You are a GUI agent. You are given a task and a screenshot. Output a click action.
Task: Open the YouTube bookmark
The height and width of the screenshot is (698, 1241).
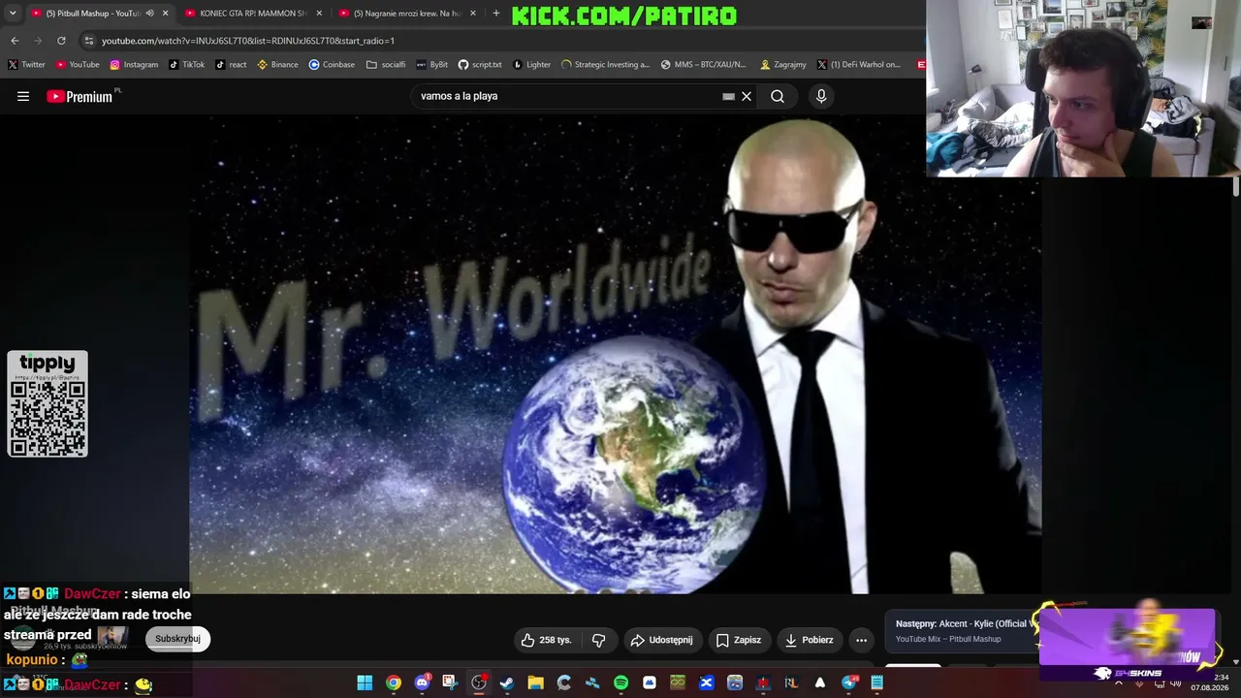[78, 65]
